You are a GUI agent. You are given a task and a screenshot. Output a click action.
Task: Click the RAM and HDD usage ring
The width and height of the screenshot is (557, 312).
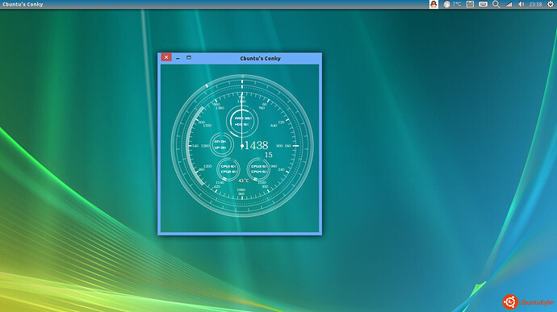[x=242, y=121]
